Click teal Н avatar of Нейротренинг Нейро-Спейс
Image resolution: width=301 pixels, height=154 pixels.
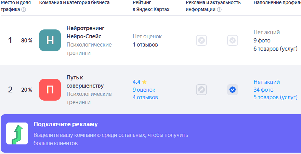[50, 40]
